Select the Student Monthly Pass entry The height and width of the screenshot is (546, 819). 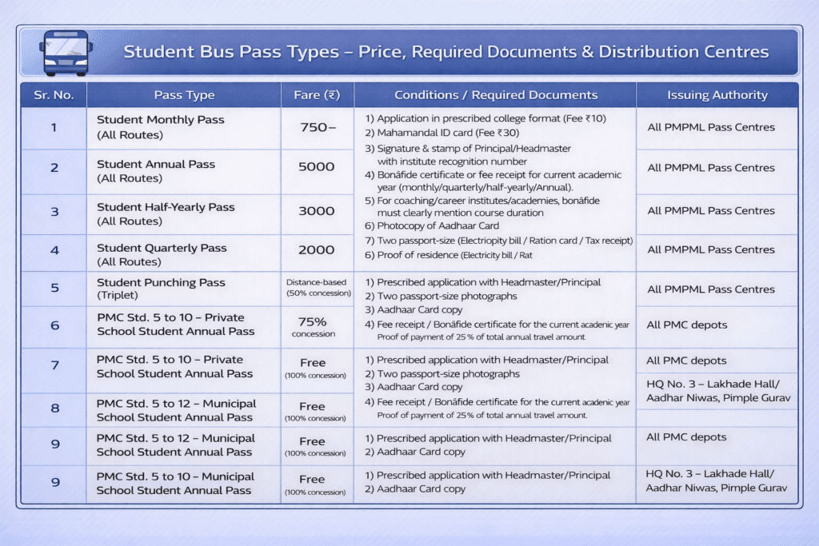(160, 126)
